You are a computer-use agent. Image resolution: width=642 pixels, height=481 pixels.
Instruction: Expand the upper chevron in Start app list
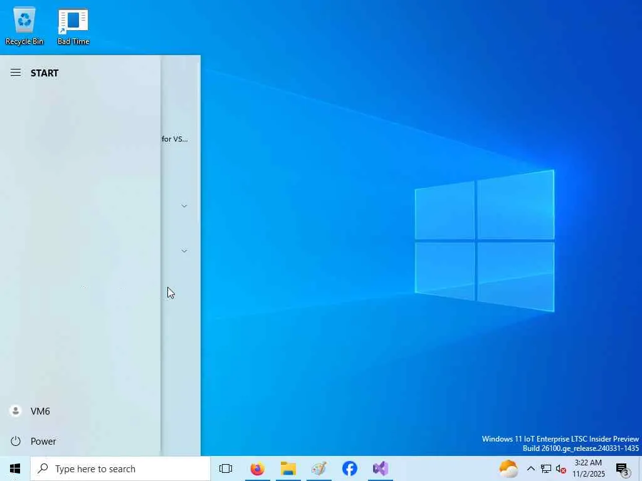click(x=184, y=205)
